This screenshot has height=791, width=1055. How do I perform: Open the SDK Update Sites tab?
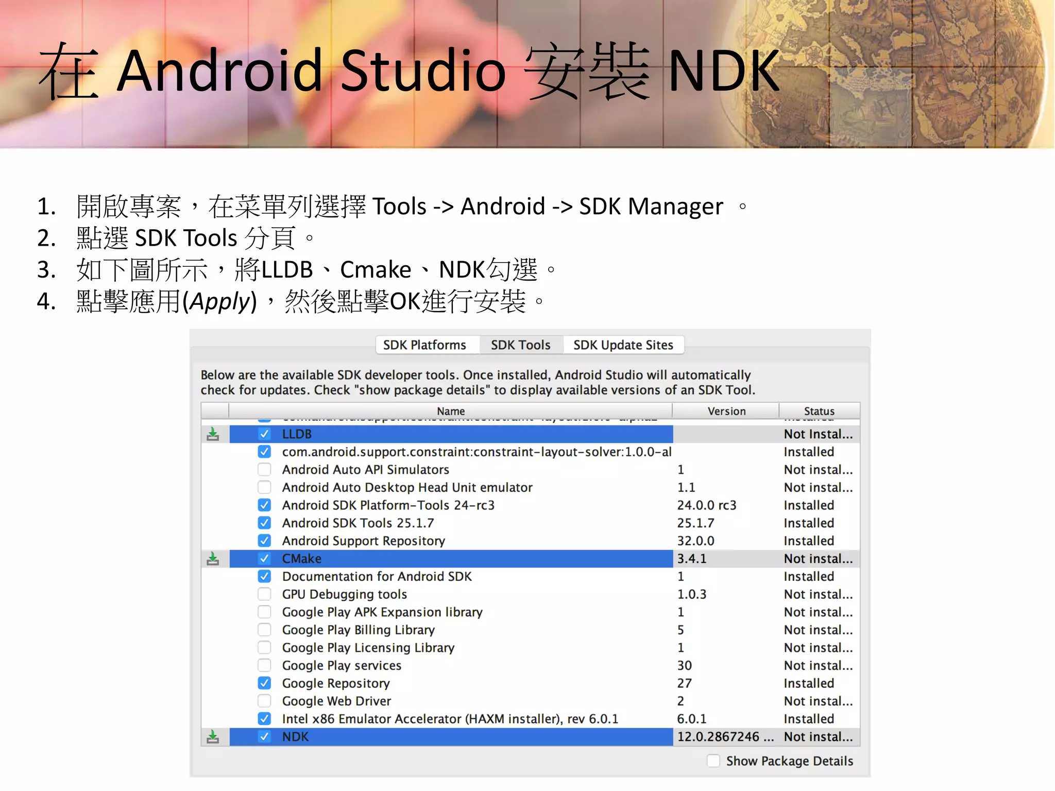coord(623,345)
